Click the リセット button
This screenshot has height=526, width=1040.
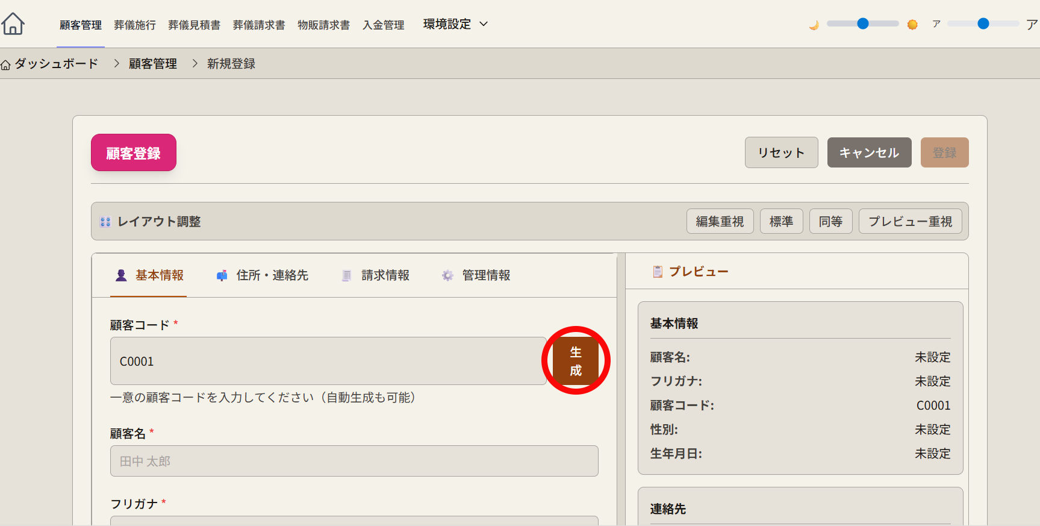(x=781, y=152)
